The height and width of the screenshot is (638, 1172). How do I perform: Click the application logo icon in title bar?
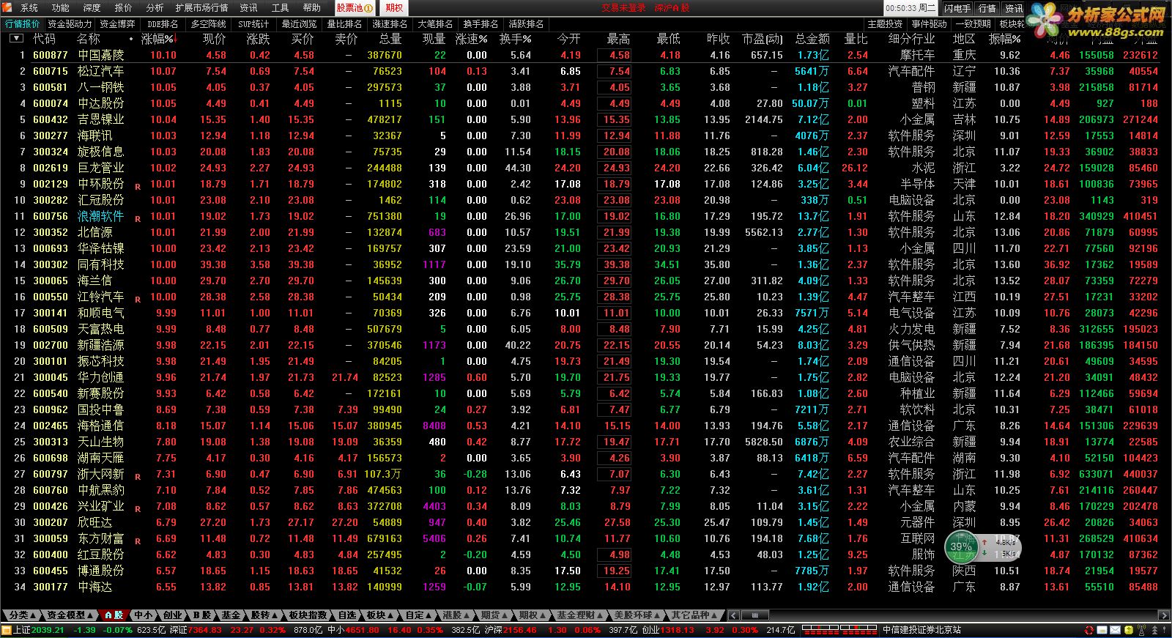7,7
